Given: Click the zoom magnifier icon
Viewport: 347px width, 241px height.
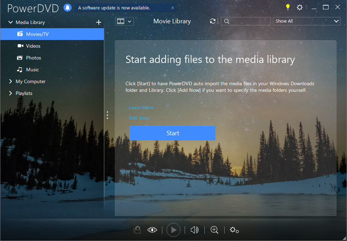Looking at the screenshot, I should (215, 230).
